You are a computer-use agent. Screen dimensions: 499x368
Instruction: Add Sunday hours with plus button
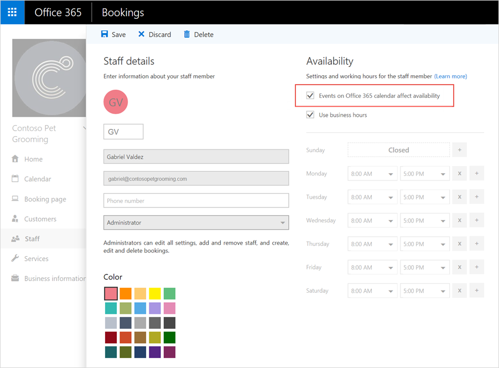point(459,150)
